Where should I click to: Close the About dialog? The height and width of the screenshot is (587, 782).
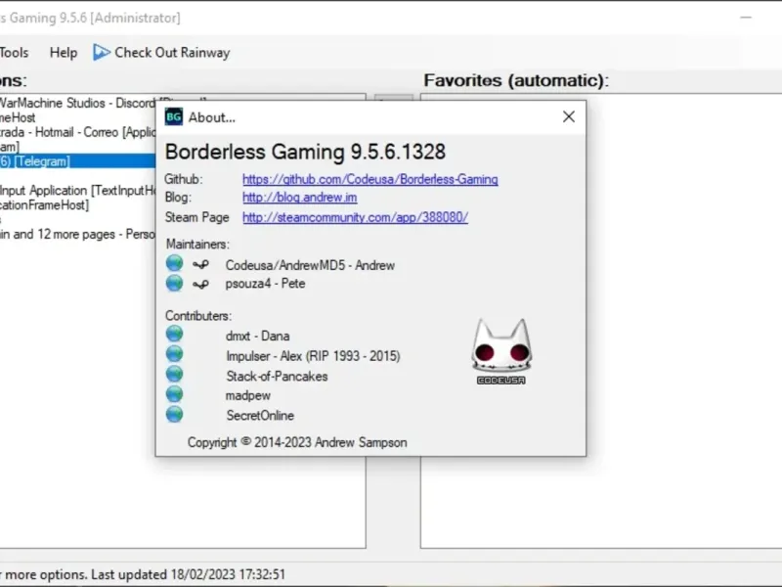click(569, 116)
